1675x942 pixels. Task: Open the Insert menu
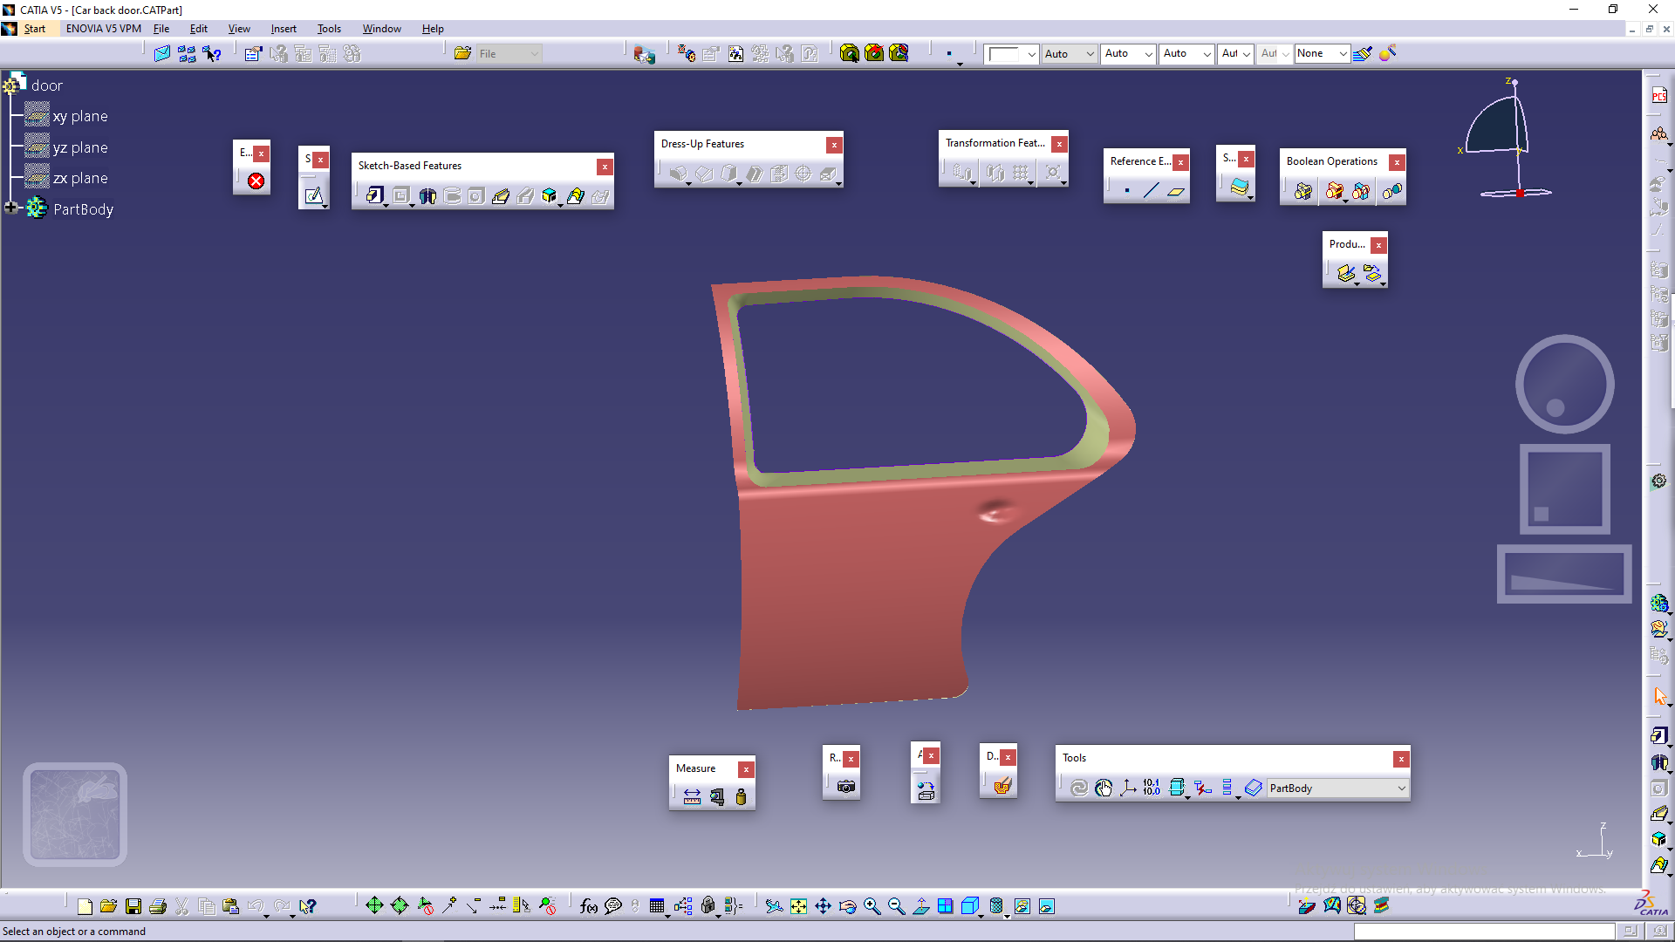[284, 29]
